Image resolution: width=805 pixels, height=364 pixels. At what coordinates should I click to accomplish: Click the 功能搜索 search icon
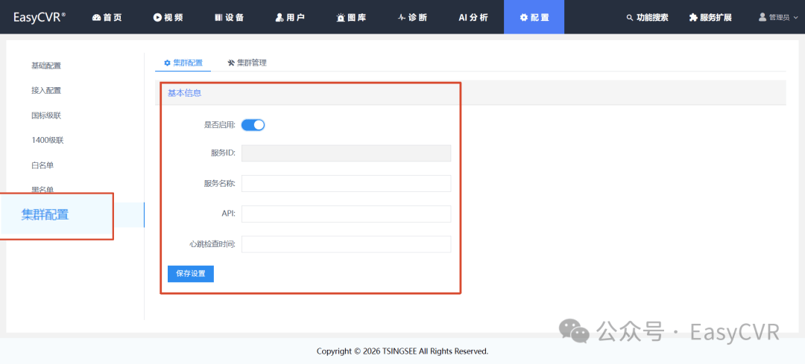point(630,17)
